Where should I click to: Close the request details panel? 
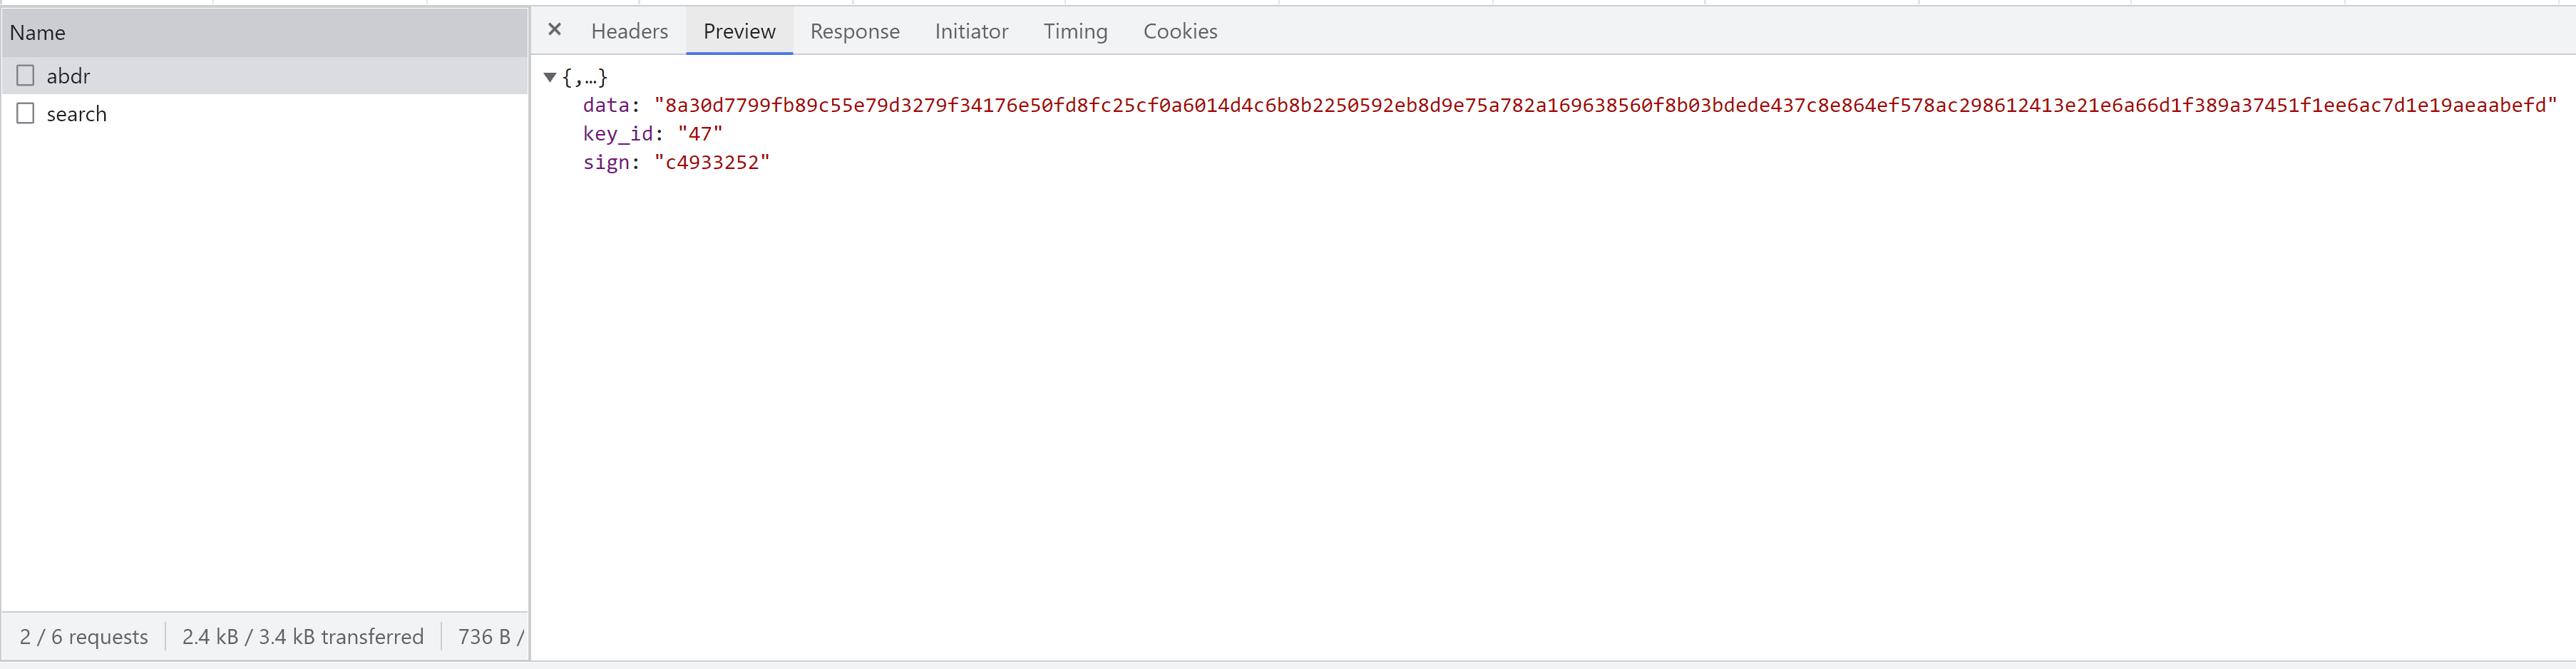pyautogui.click(x=555, y=29)
